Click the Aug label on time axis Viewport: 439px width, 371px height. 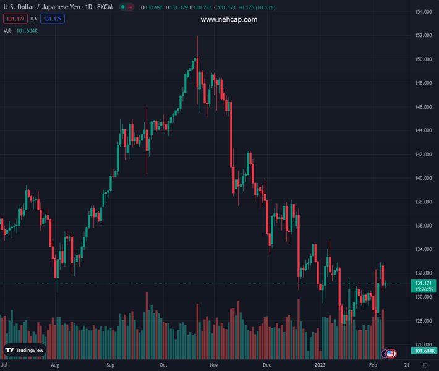tap(55, 365)
